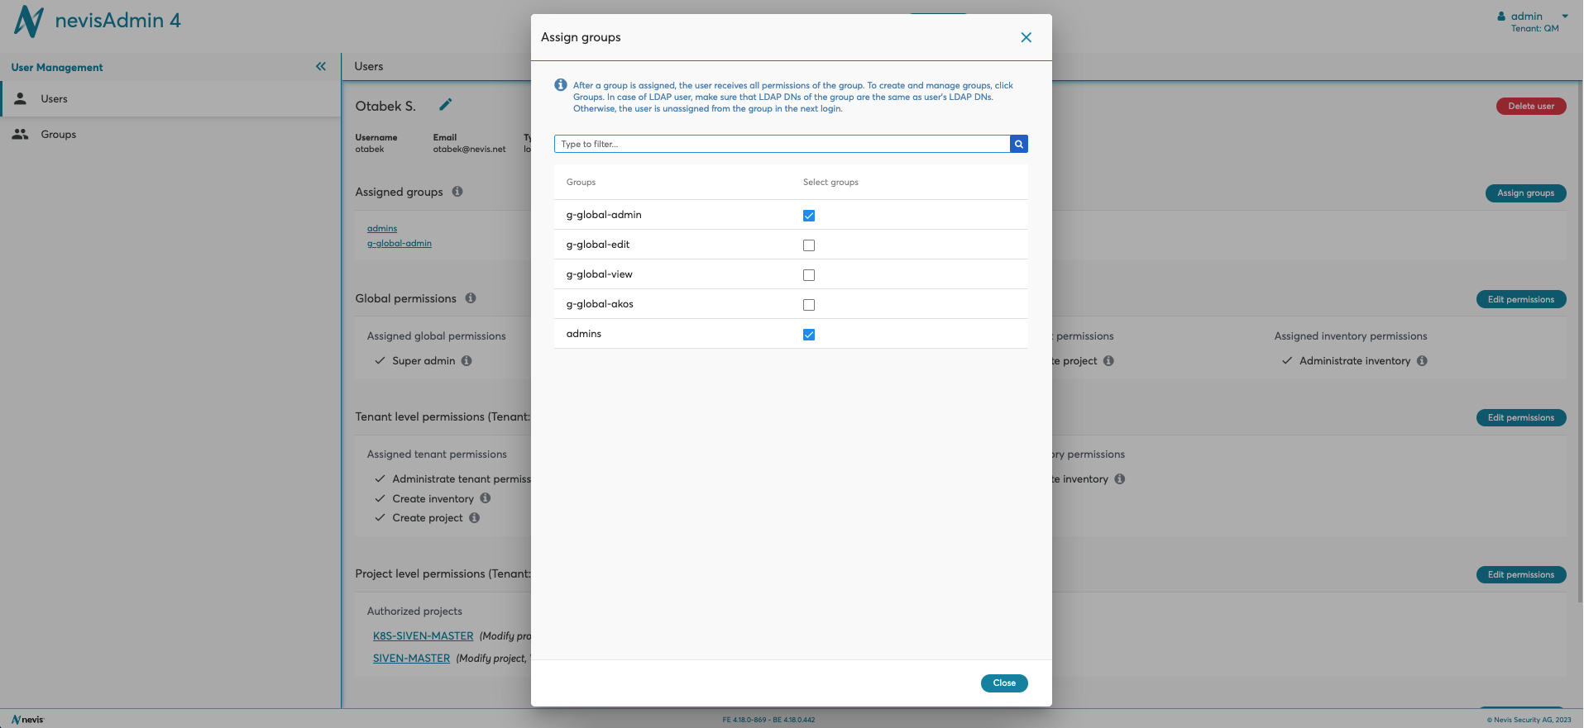Deselect the admins group checkbox
This screenshot has width=1584, height=728.
coord(809,335)
